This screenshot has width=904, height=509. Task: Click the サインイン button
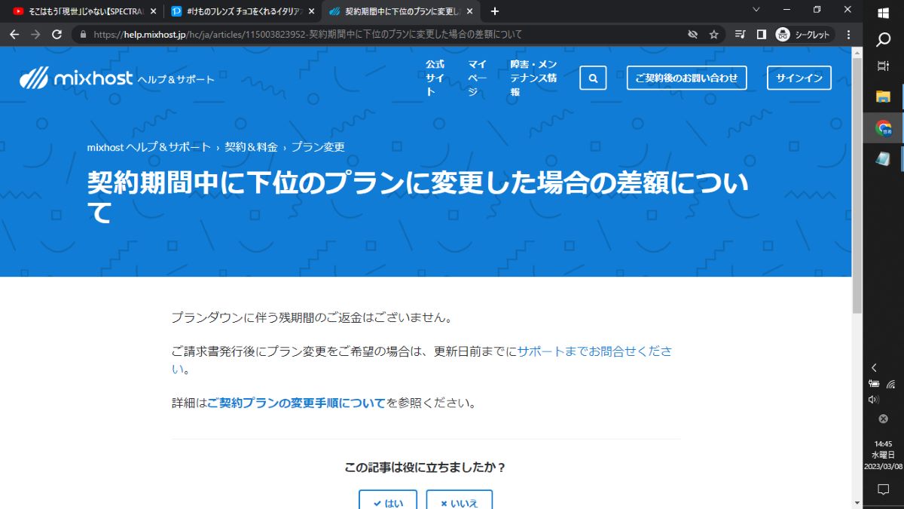pyautogui.click(x=799, y=78)
